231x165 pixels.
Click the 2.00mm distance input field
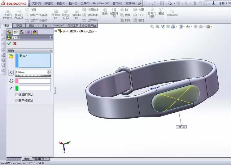tap(31, 72)
